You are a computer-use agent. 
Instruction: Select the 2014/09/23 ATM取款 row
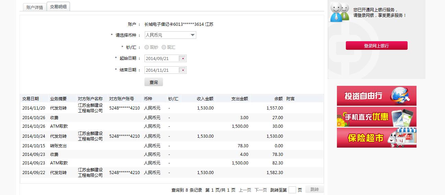click(x=172, y=163)
